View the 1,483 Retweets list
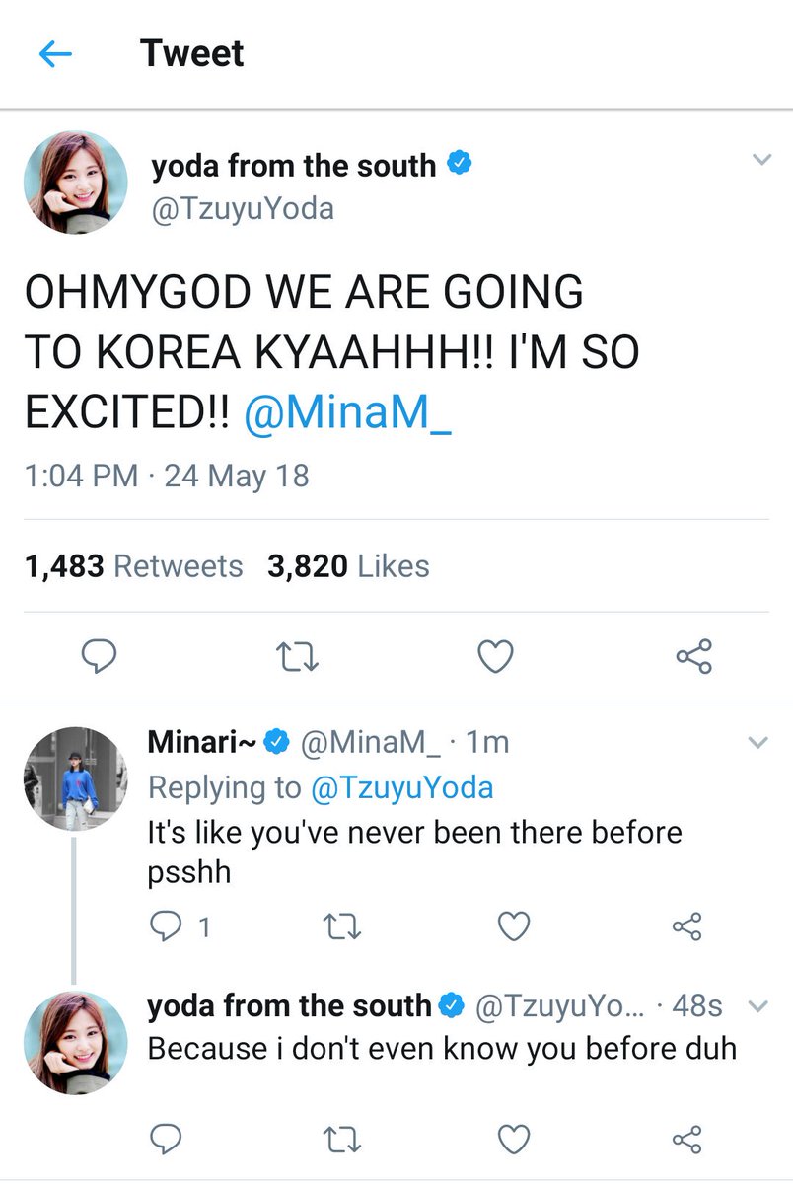Screen dimensions: 793x1184 pos(132,566)
